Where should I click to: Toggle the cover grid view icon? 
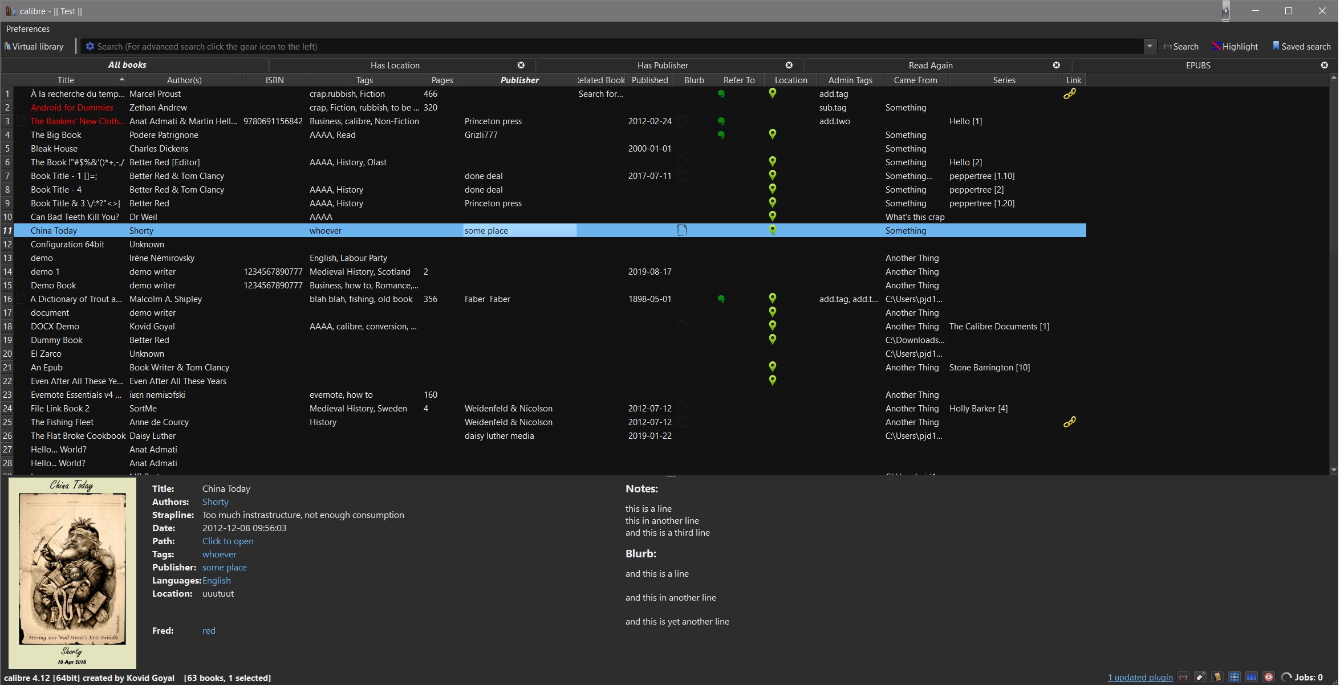[x=1235, y=678]
